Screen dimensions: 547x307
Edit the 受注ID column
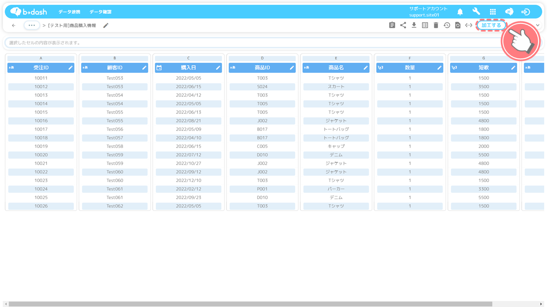[x=71, y=68]
